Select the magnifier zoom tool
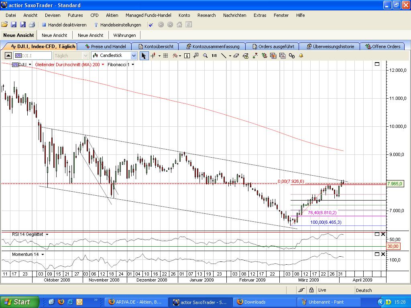 [x=205, y=55]
